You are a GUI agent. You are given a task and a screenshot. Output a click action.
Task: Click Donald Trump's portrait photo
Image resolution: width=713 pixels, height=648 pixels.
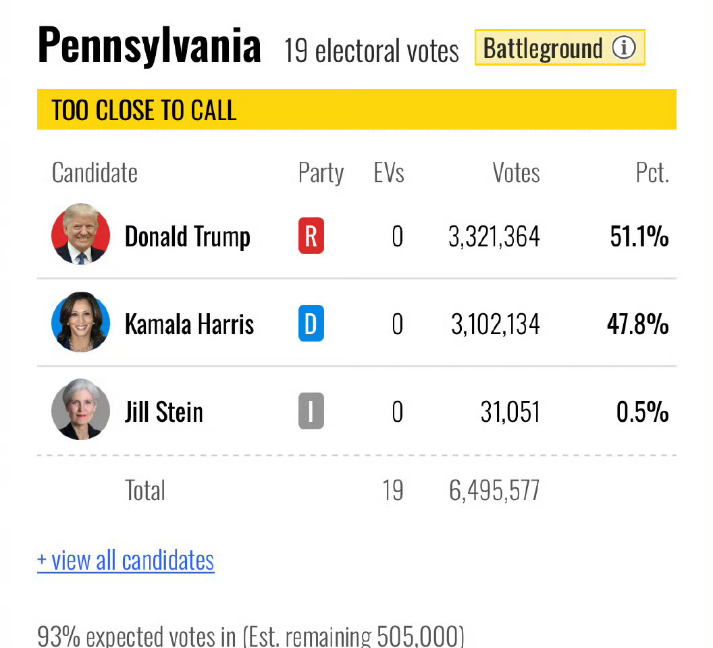[x=80, y=234]
